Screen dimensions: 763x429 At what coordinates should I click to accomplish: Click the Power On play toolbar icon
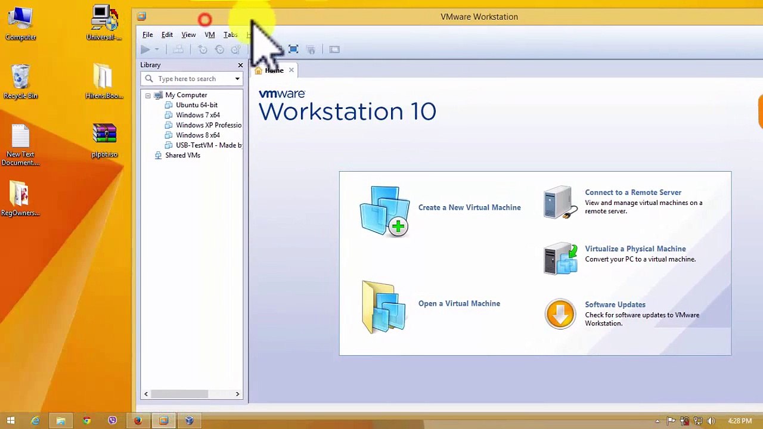pos(145,49)
